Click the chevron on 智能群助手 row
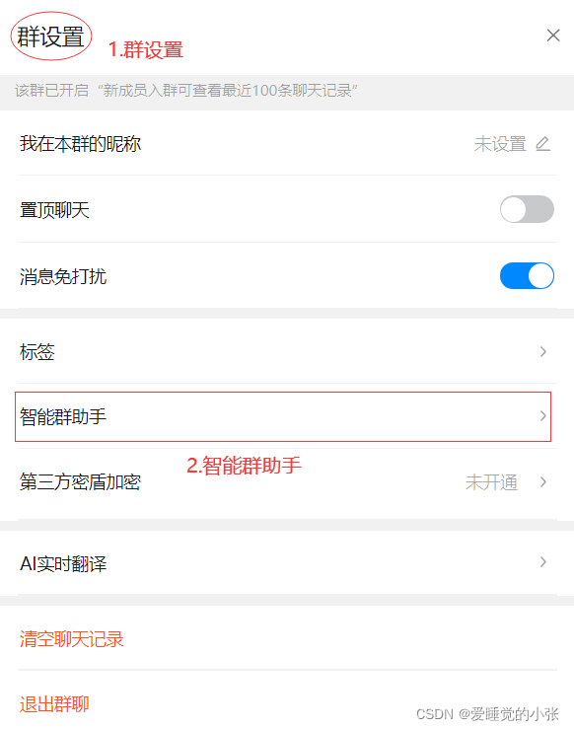Viewport: 574px width, 730px height. tap(542, 415)
